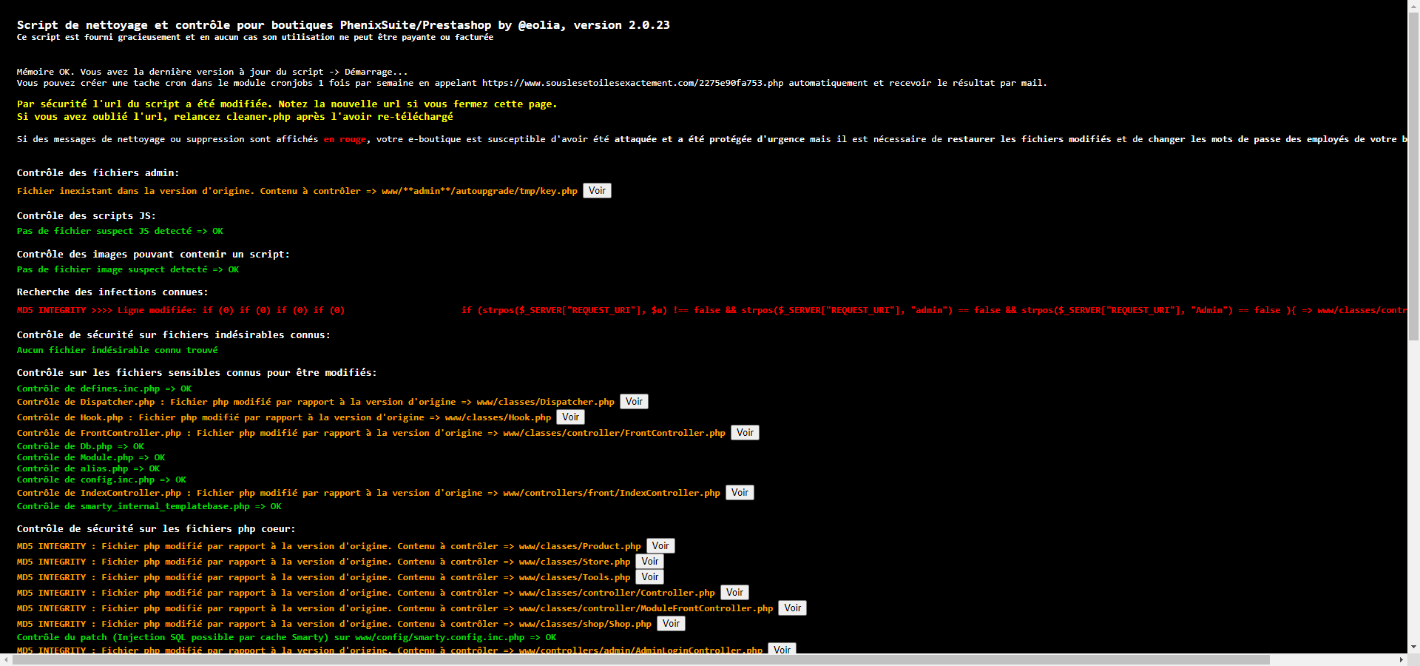Click the vertical scrollbar up arrow
The image size is (1420, 666).
(x=1413, y=6)
